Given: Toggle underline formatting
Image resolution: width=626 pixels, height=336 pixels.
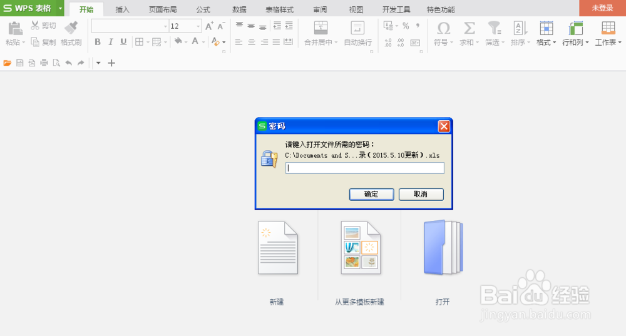Looking at the screenshot, I should point(124,42).
